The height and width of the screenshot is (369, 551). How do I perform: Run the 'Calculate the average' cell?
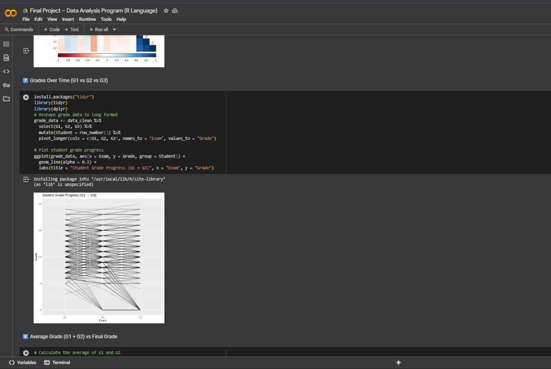point(26,352)
